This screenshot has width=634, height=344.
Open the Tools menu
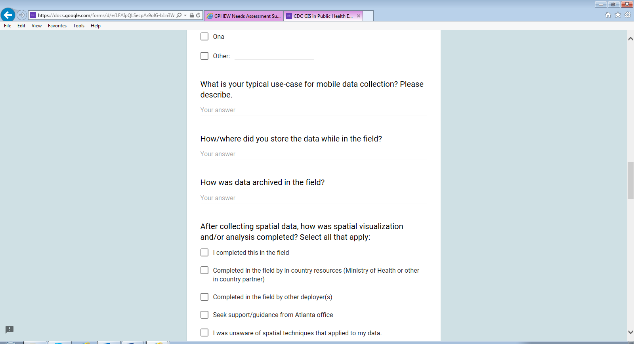(78, 26)
